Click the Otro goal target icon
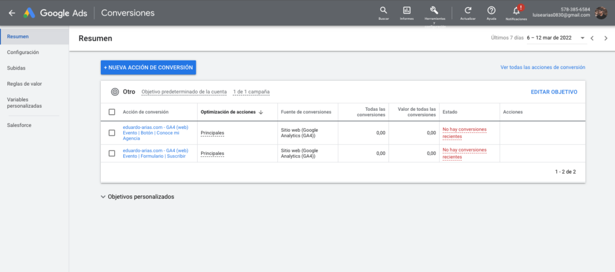 [x=115, y=92]
